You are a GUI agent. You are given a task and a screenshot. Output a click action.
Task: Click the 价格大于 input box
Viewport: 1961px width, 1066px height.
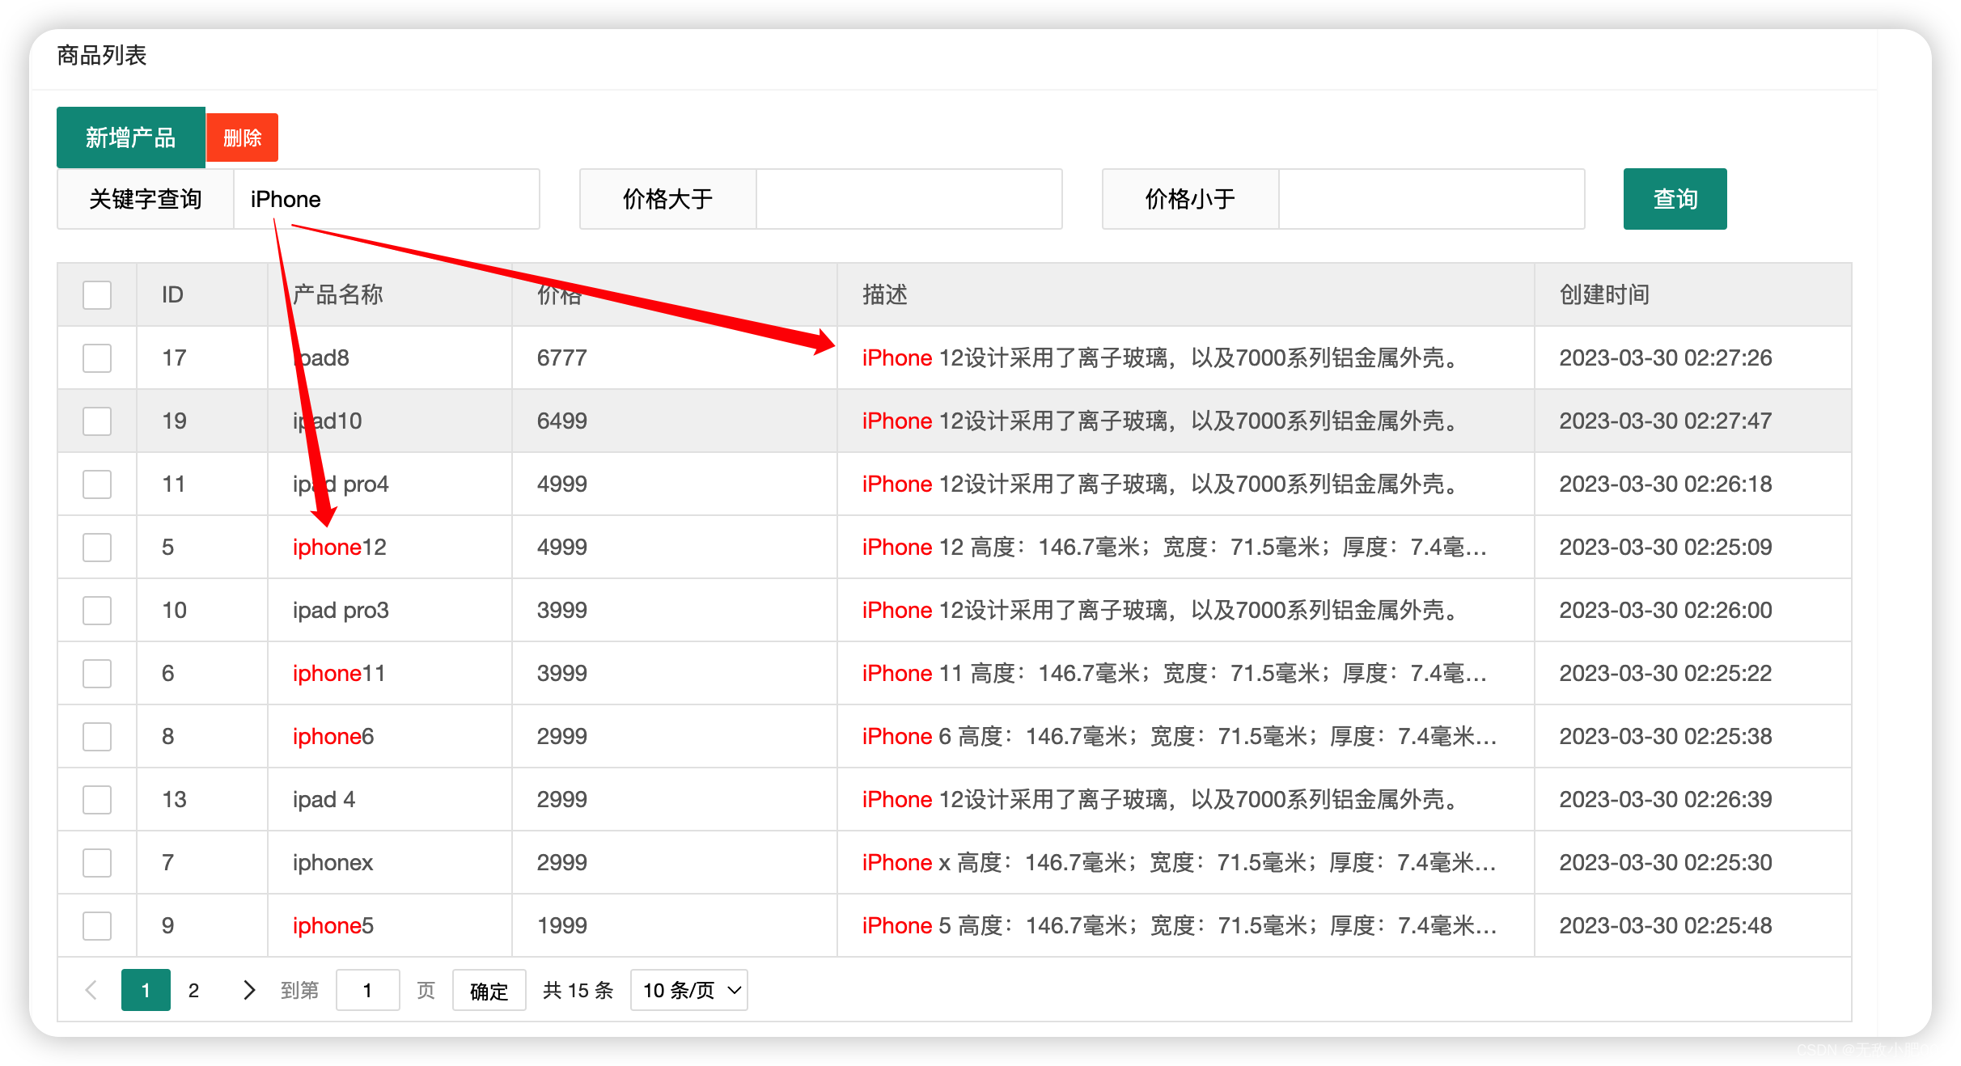pos(908,199)
